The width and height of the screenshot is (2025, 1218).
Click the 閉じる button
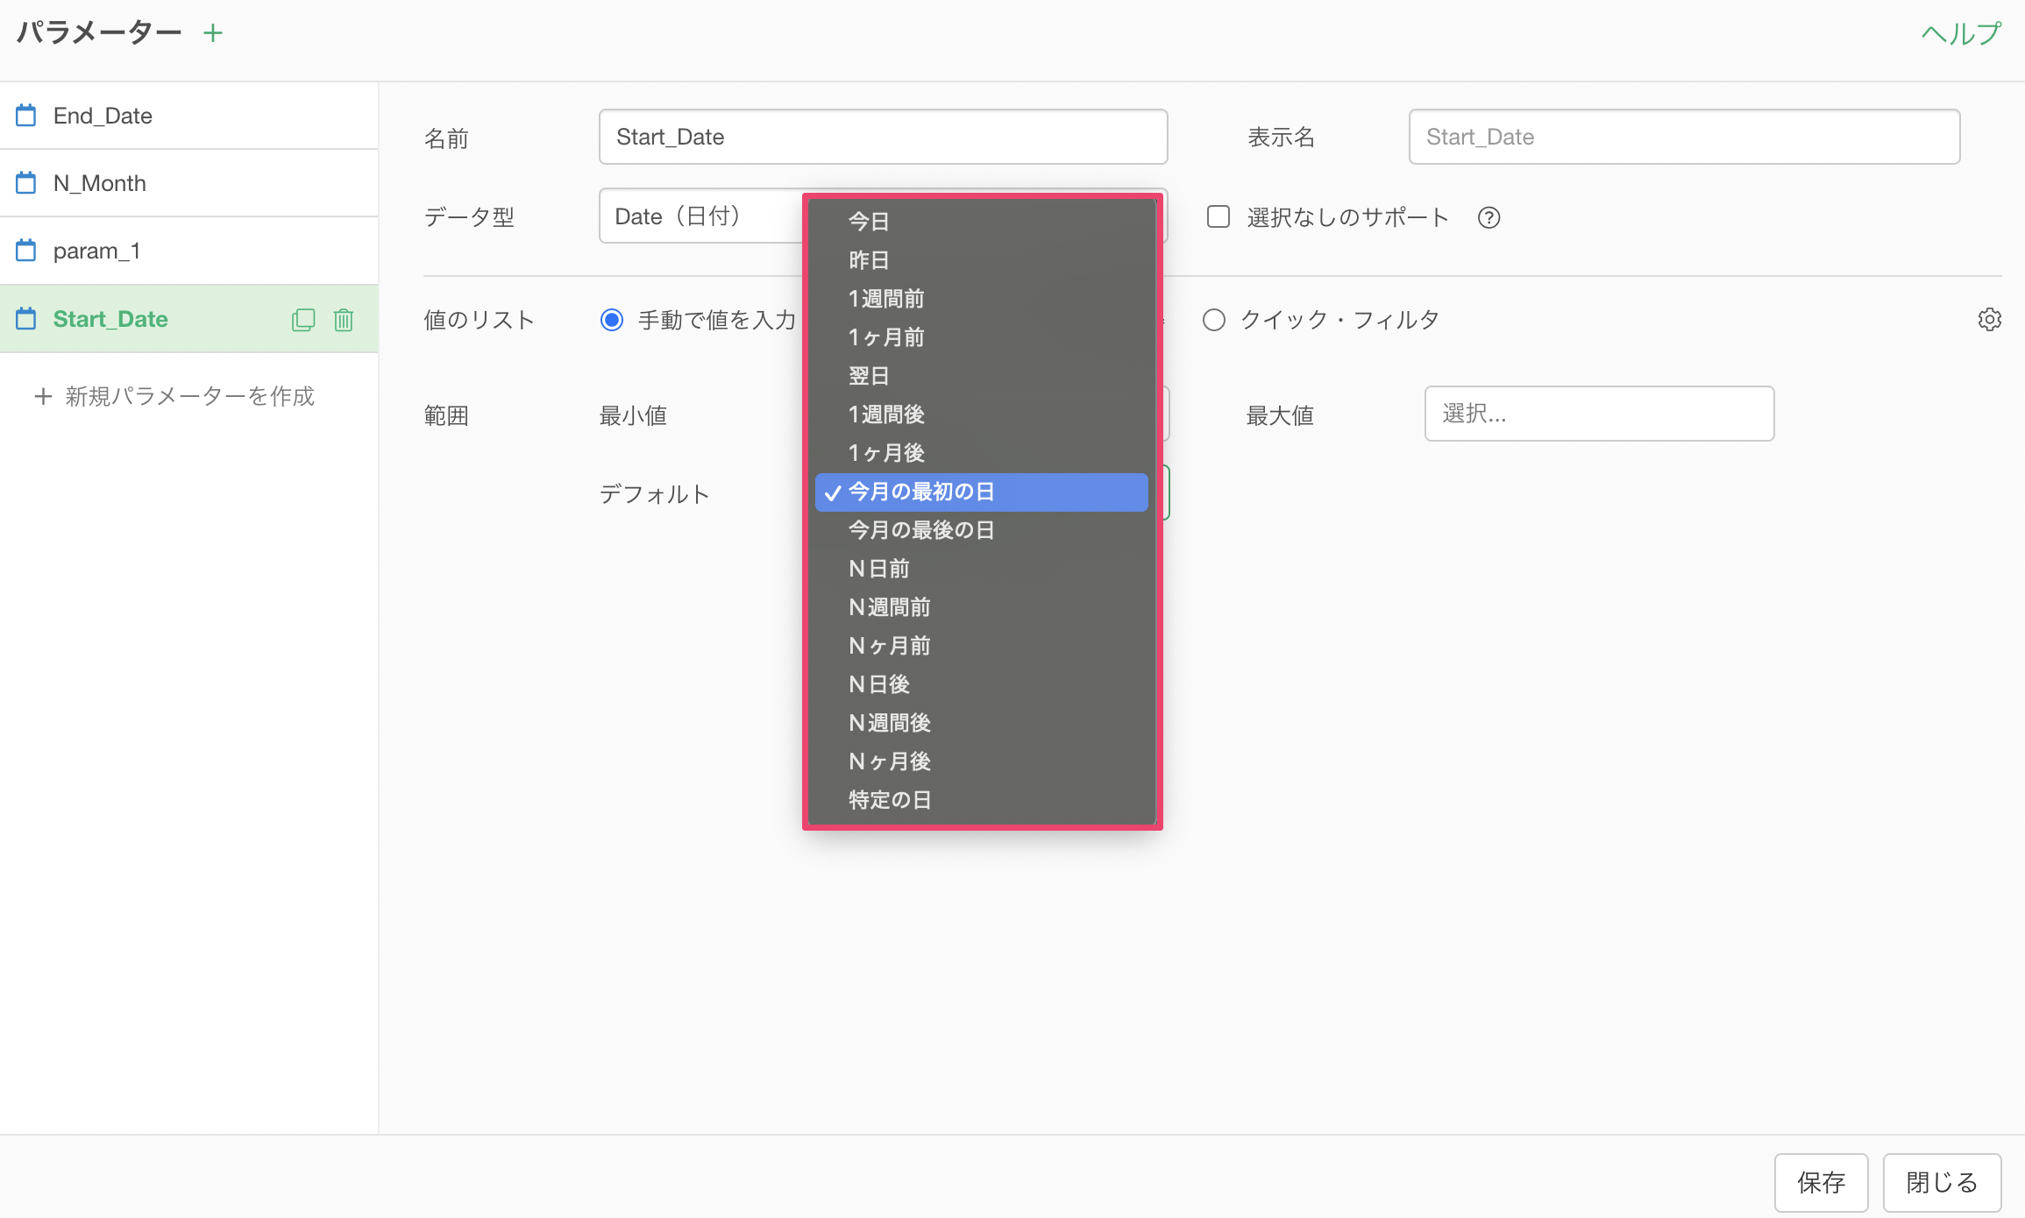(x=1942, y=1182)
